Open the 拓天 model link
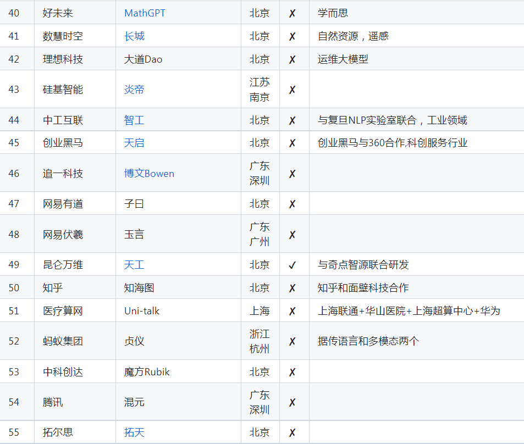 (x=134, y=432)
